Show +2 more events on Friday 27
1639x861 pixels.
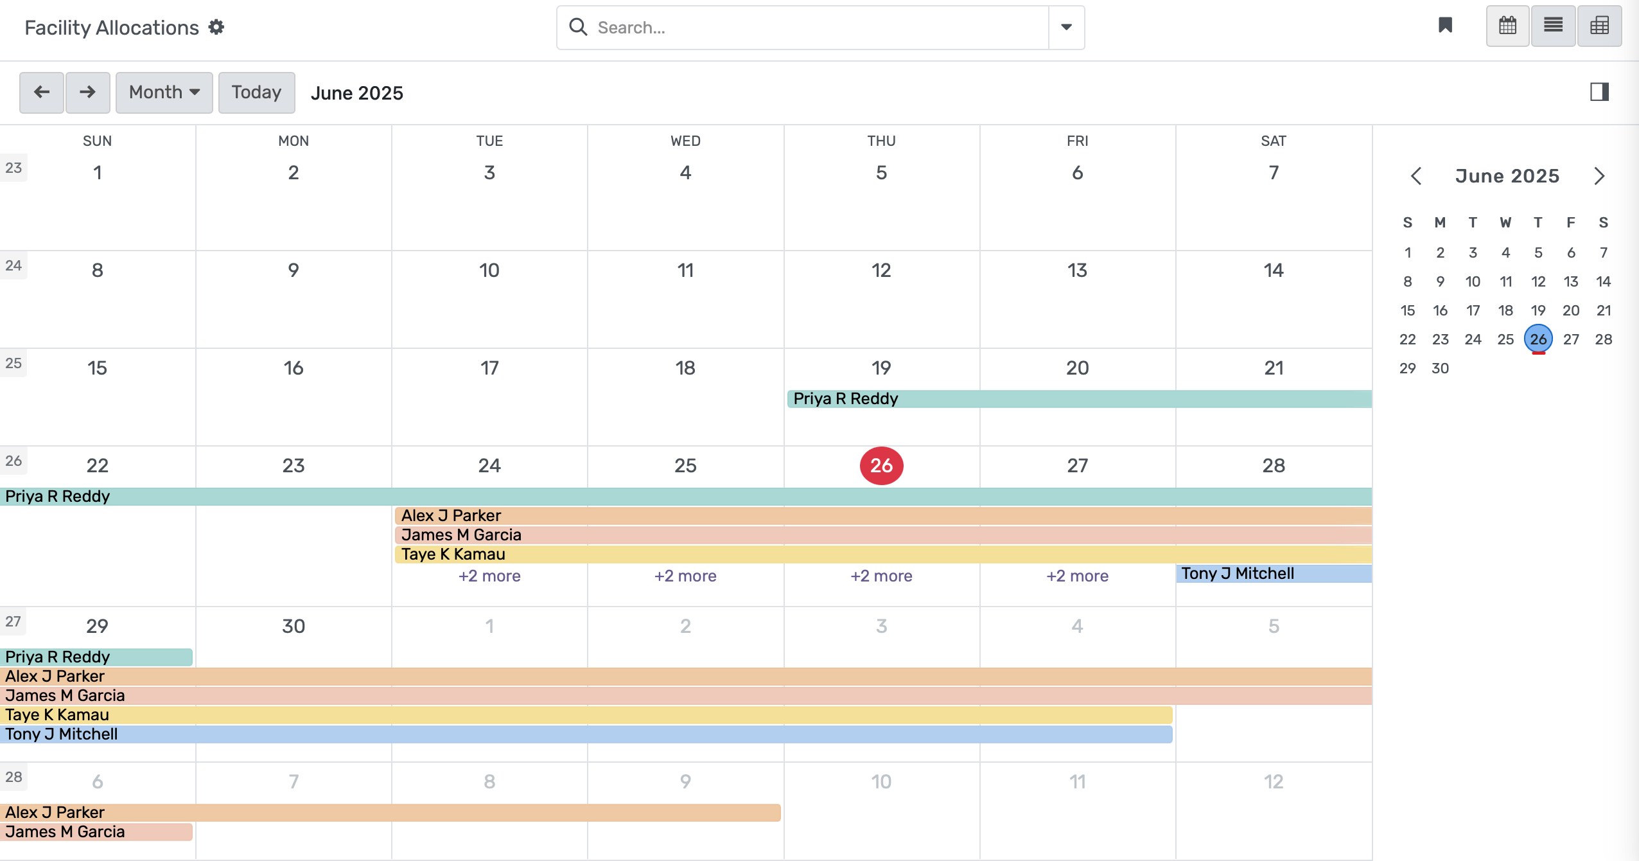[x=1077, y=576]
